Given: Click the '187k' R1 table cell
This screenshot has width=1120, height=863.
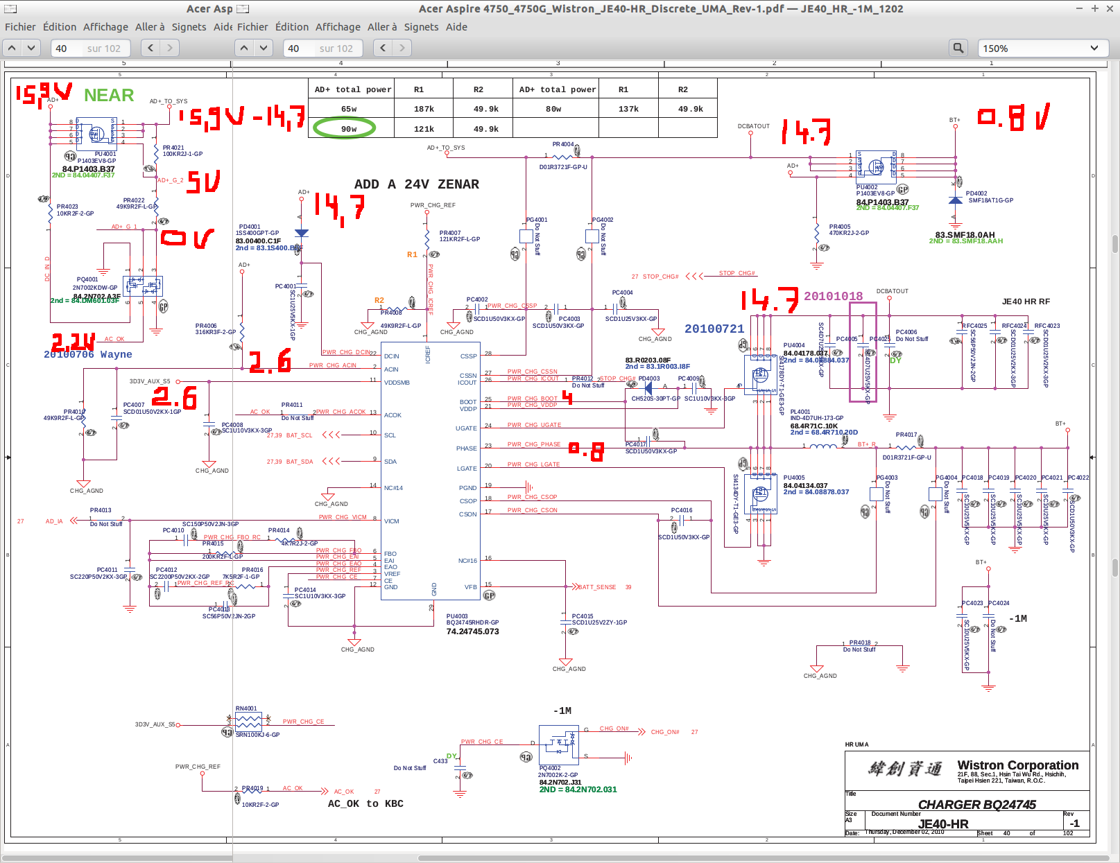Looking at the screenshot, I should [x=424, y=109].
